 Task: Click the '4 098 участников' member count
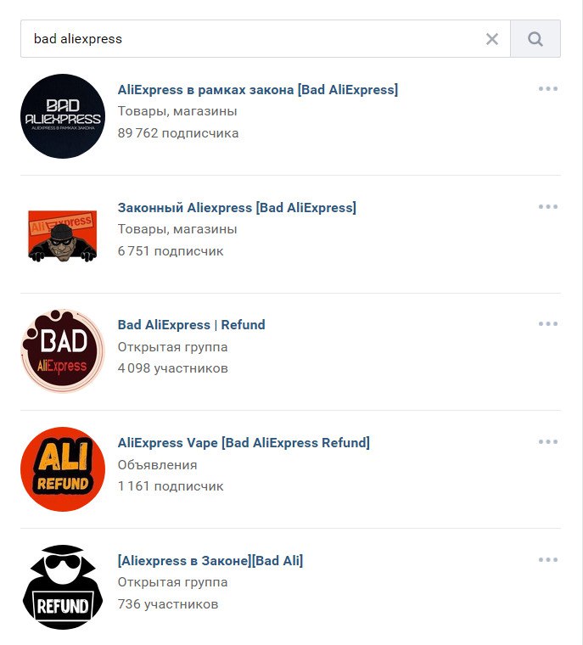tap(173, 368)
